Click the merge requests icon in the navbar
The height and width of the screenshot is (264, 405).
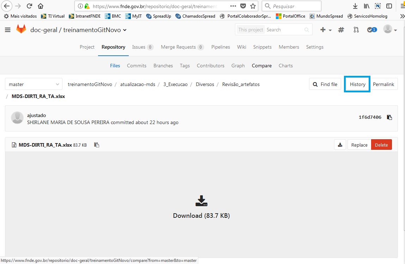tap(356, 30)
